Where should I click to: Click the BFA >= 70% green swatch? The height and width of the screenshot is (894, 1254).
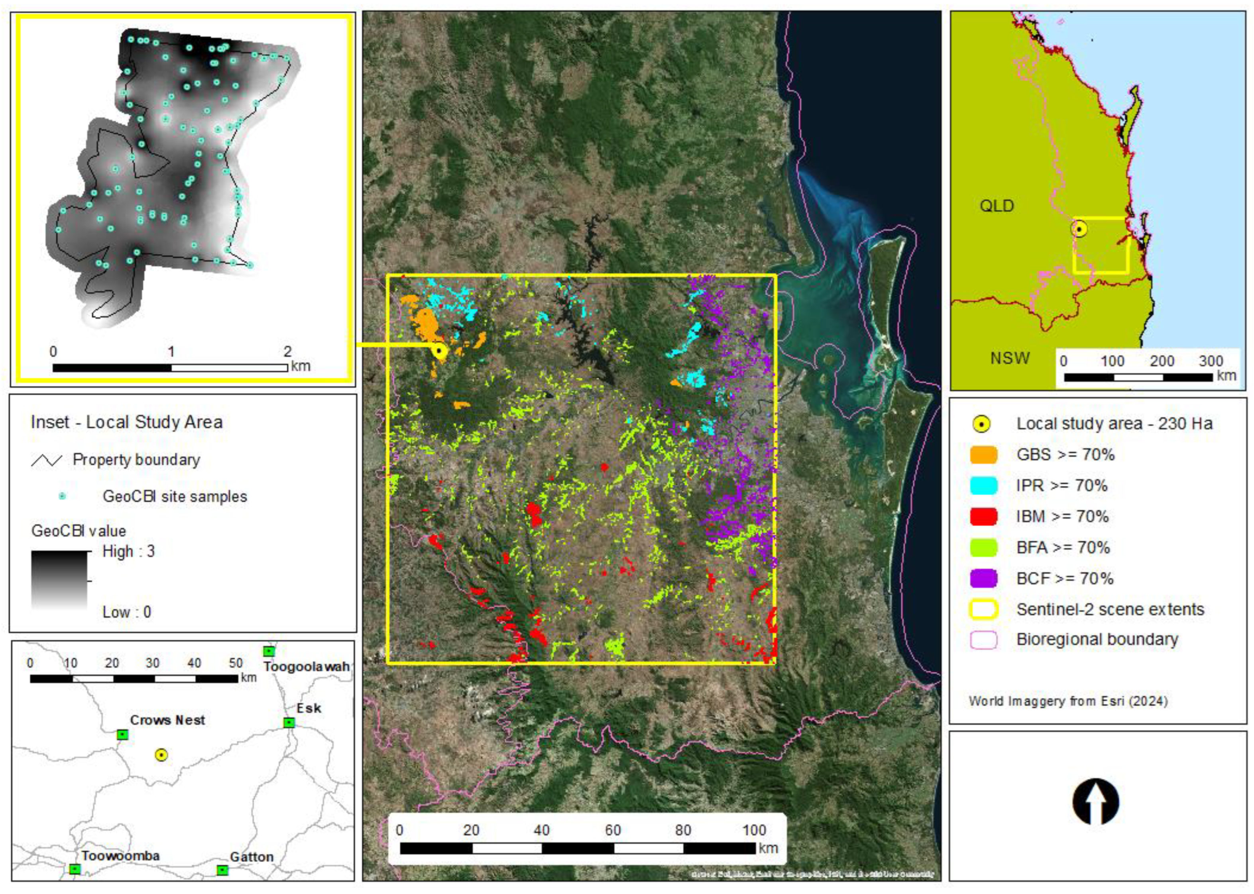983,548
